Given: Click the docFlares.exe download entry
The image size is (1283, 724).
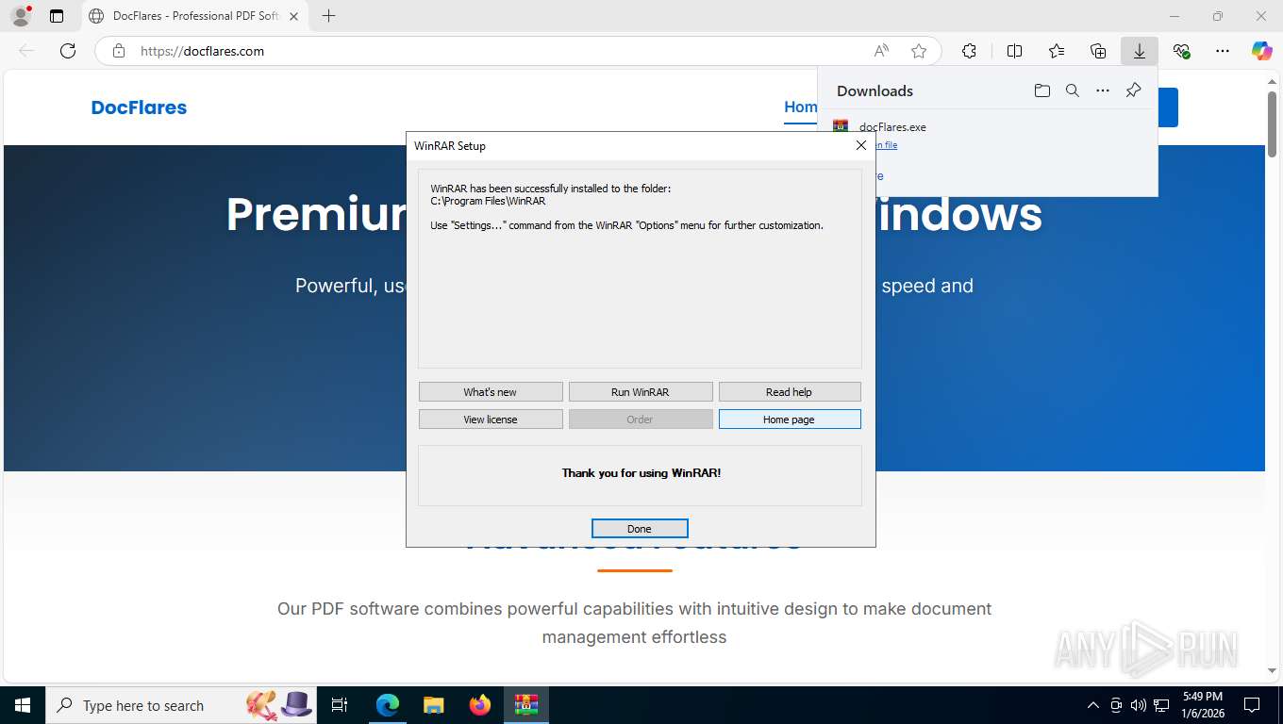Looking at the screenshot, I should click(x=892, y=126).
